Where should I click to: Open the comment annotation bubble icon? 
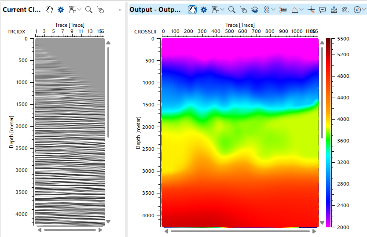(323, 10)
